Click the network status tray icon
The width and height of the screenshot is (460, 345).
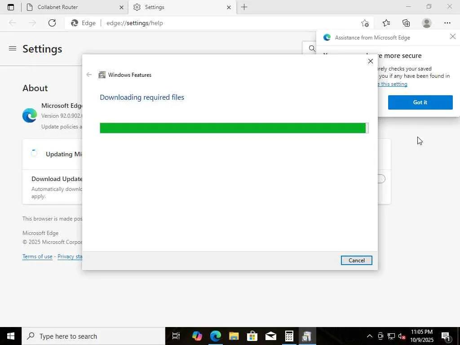pos(391,336)
